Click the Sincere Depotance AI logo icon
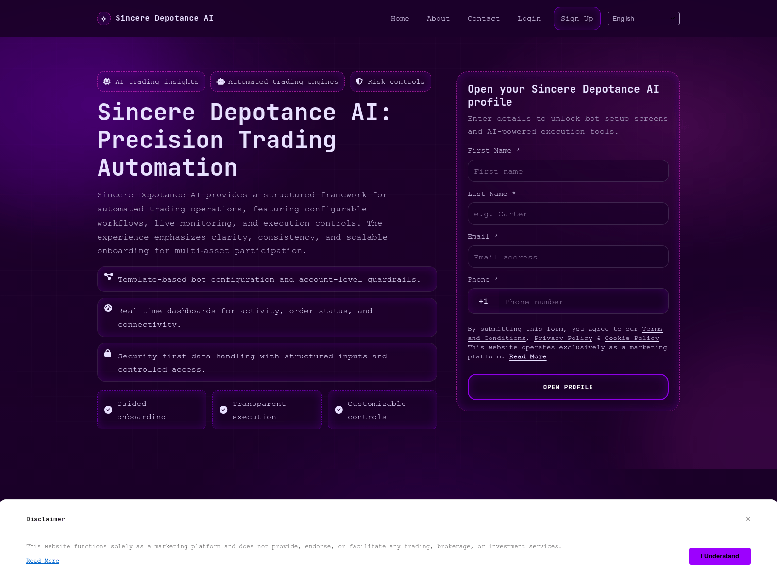The image size is (777, 582). (104, 18)
